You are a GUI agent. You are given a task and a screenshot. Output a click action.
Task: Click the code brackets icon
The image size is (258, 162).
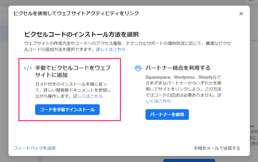pos(28,68)
